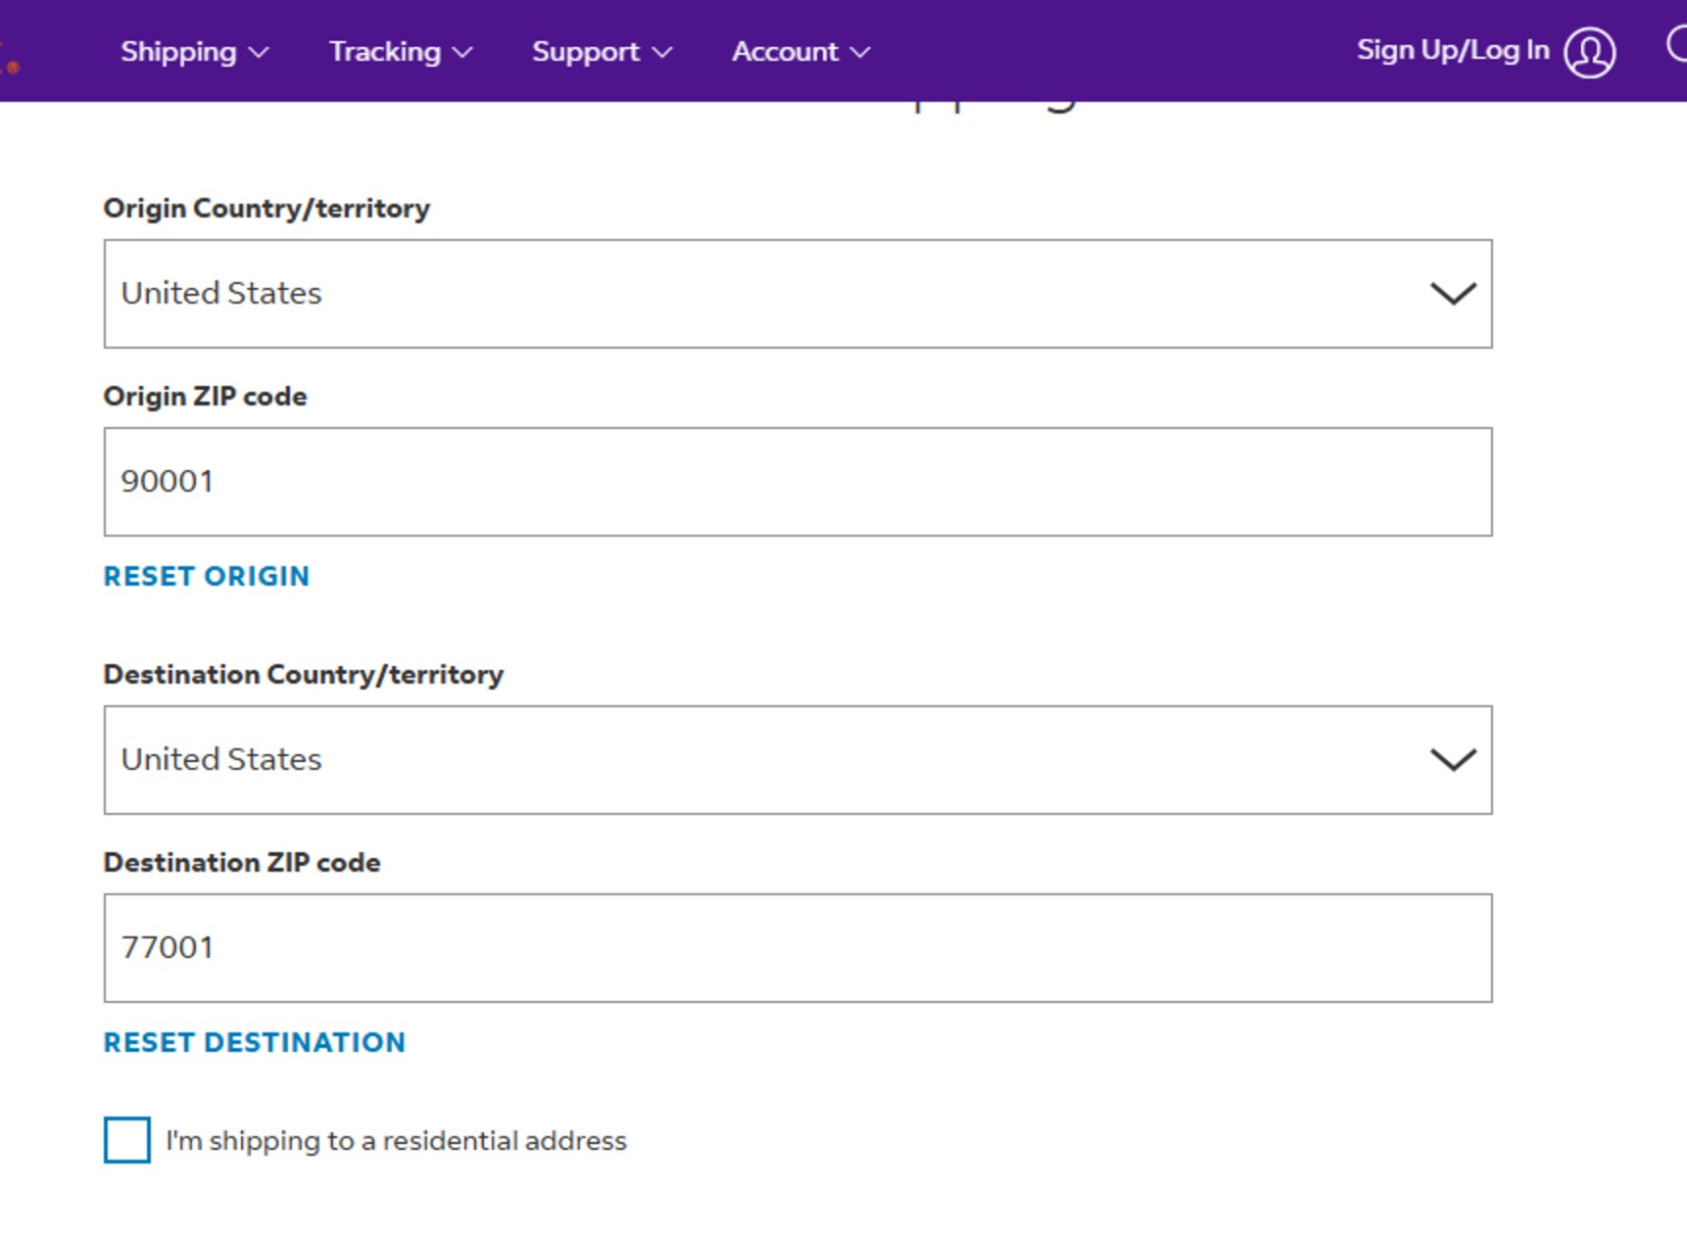Open the Shipping menu

click(178, 53)
